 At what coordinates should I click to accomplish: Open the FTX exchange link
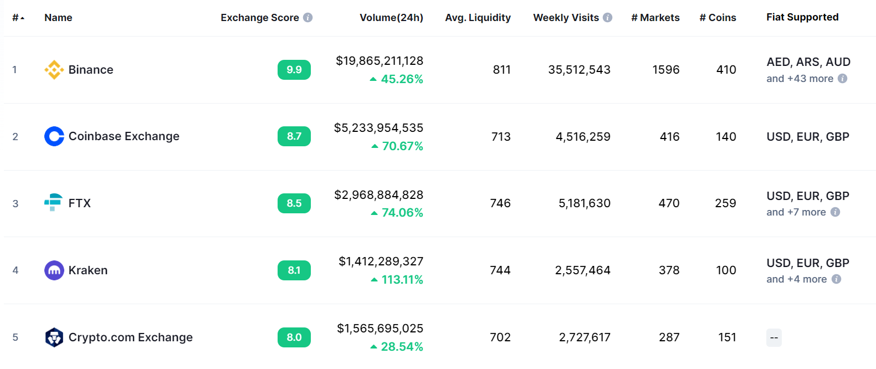(80, 203)
